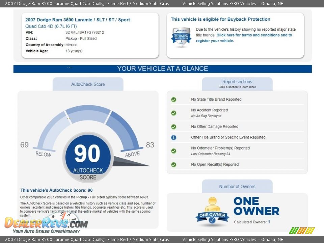Select the Report sections panel header
The width and height of the screenshot is (324, 243).
point(237,84)
